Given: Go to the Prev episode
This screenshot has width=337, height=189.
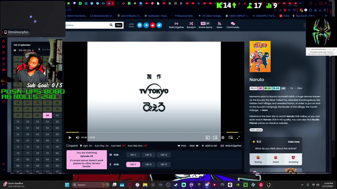Looking at the screenshot, I should pyautogui.click(x=182, y=146).
